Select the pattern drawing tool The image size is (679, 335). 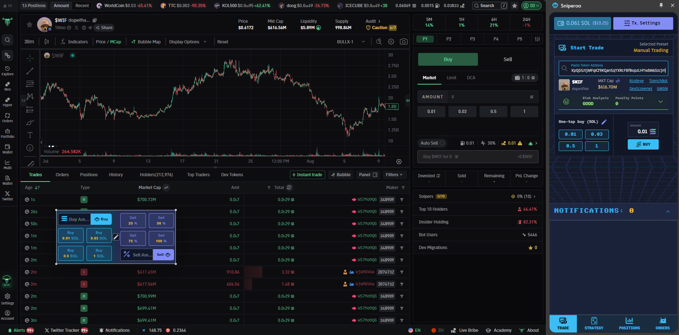pos(30,97)
